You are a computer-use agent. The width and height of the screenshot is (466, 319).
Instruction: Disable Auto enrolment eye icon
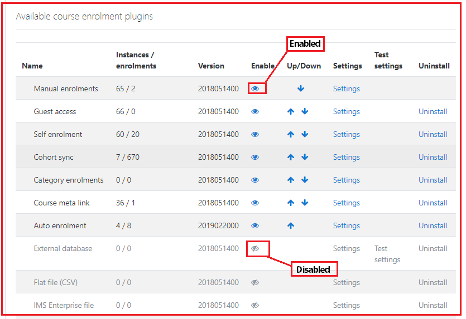click(x=255, y=225)
